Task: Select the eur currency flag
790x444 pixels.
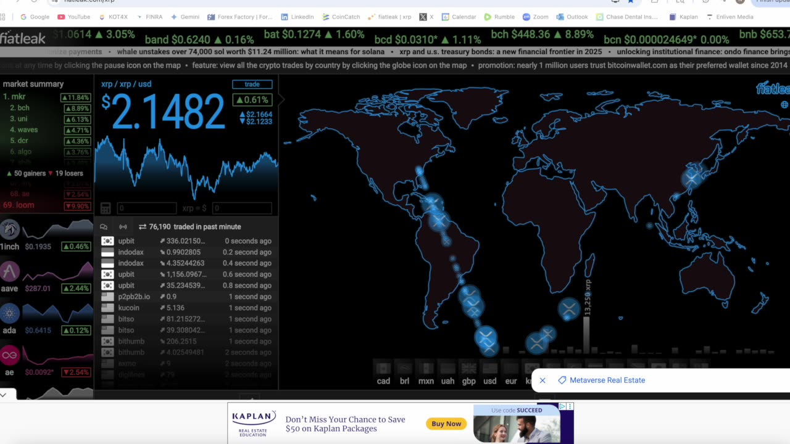Action: (x=511, y=369)
